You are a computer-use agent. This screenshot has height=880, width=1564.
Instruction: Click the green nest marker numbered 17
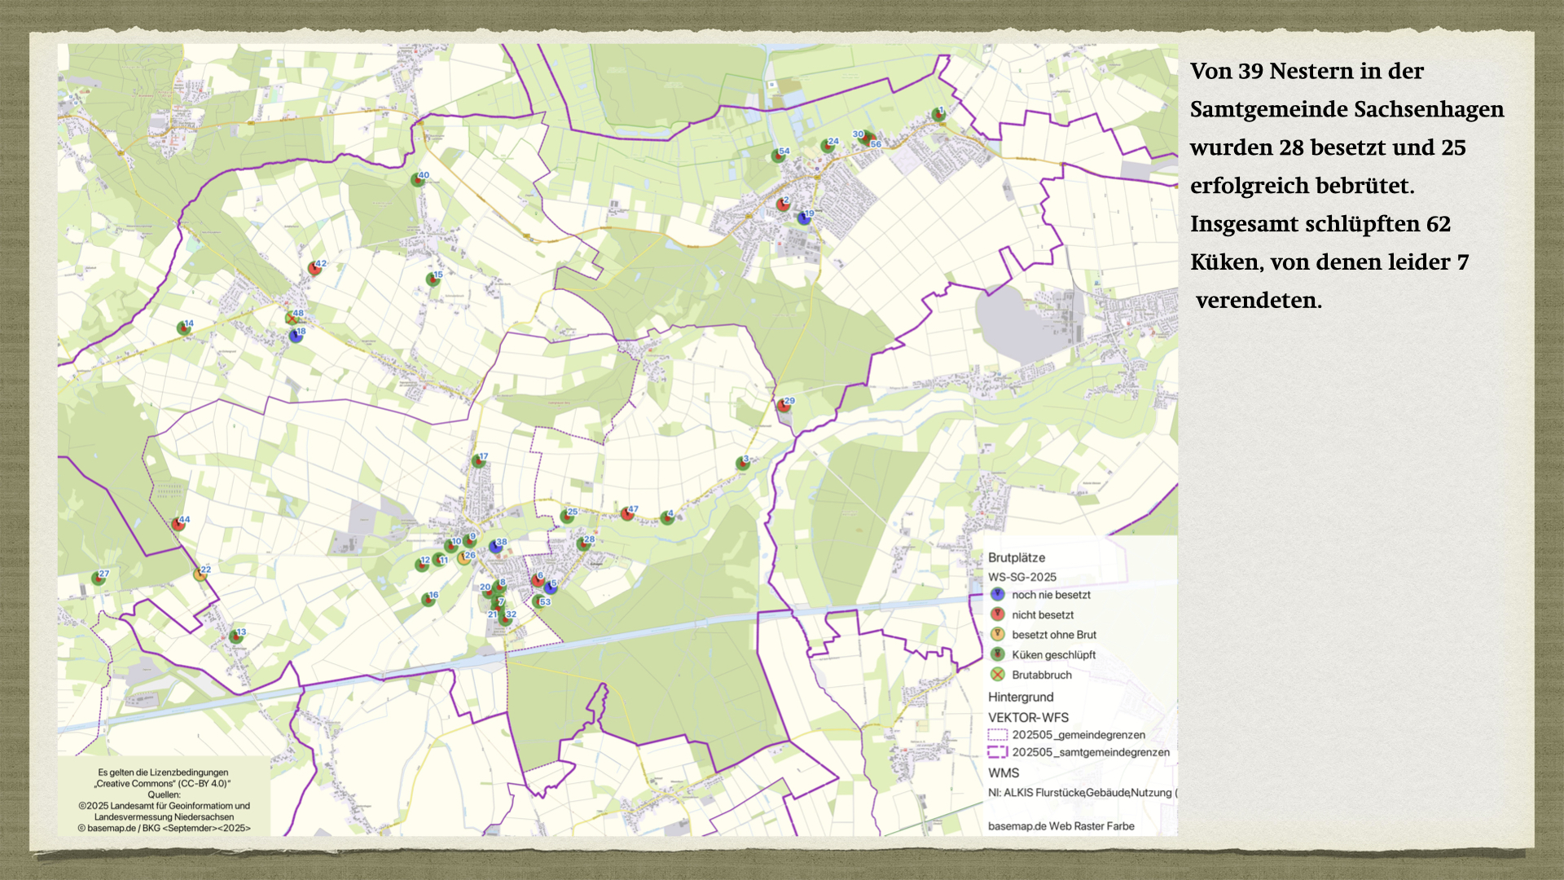point(479,462)
